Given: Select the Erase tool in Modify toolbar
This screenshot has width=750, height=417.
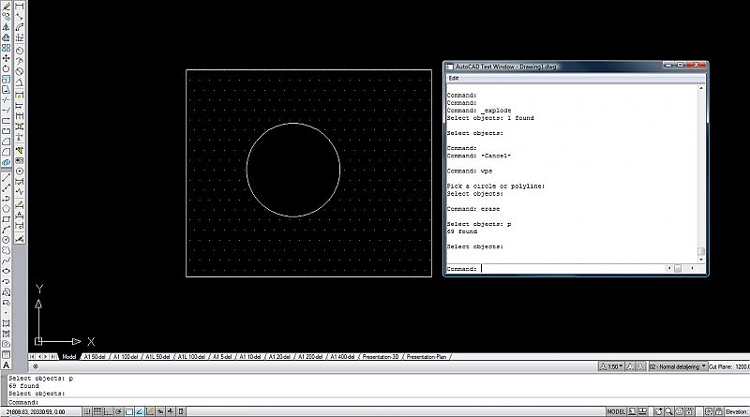Looking at the screenshot, I should pyautogui.click(x=7, y=7).
